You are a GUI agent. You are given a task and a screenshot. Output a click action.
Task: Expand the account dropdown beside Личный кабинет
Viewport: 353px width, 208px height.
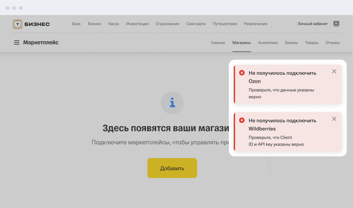(336, 24)
